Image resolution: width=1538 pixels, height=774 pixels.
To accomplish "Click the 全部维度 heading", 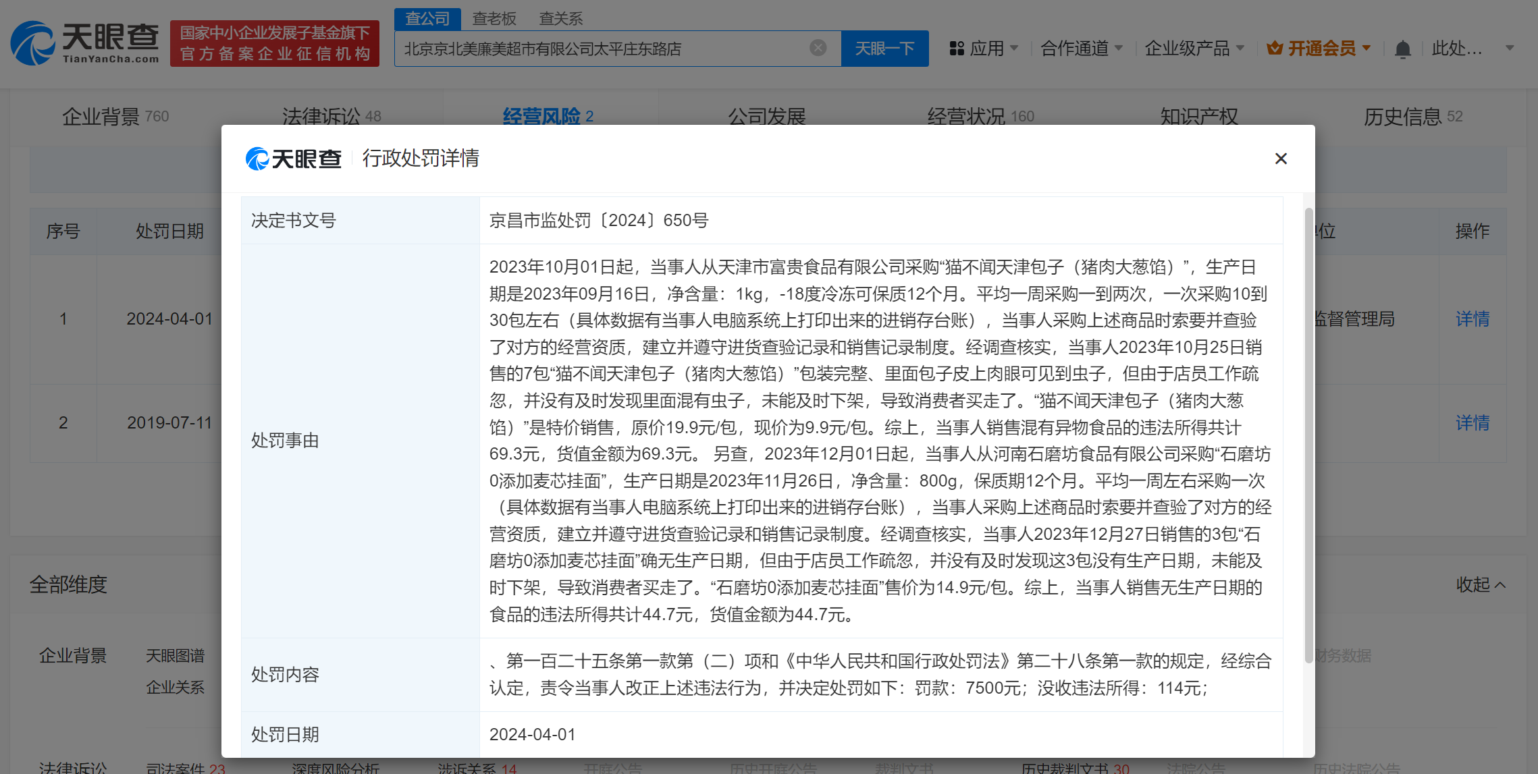I will pyautogui.click(x=68, y=584).
